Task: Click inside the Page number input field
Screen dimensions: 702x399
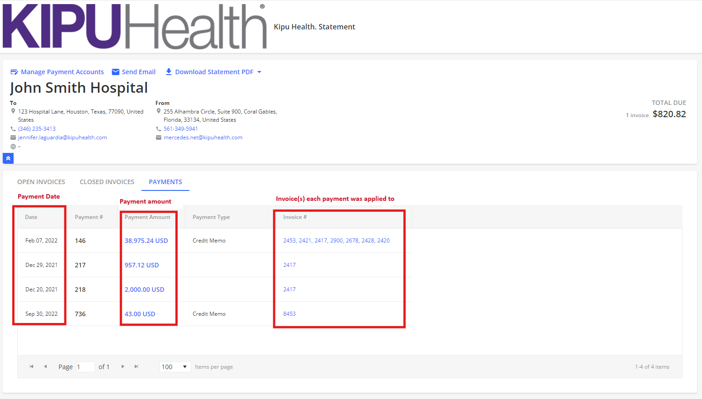Action: (85, 366)
